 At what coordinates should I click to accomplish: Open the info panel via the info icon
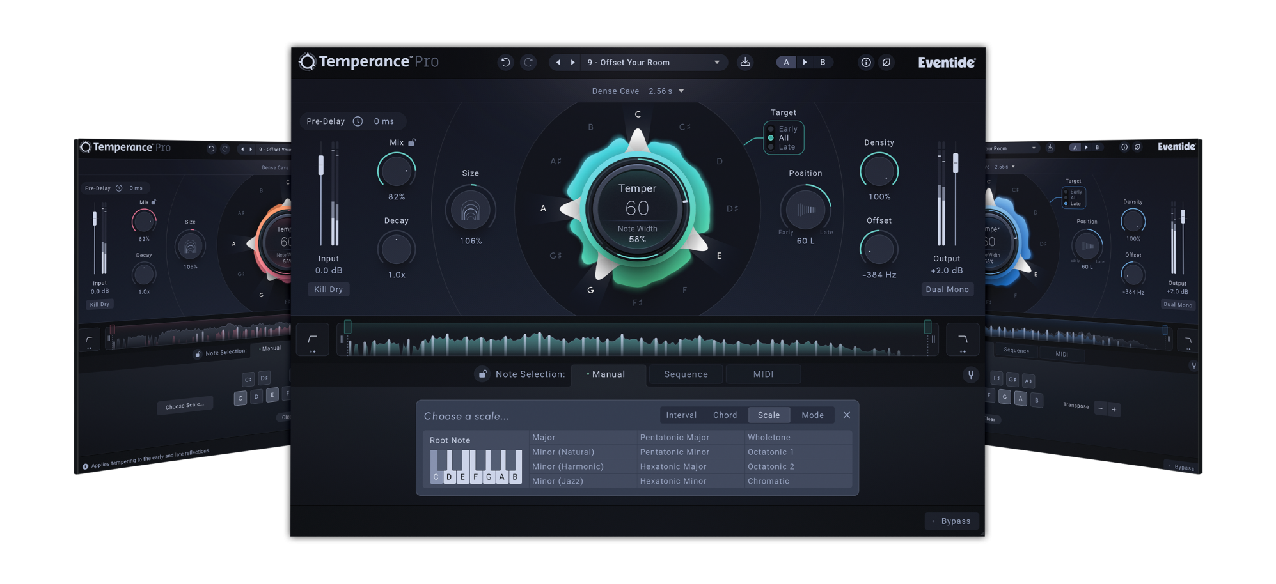point(866,62)
